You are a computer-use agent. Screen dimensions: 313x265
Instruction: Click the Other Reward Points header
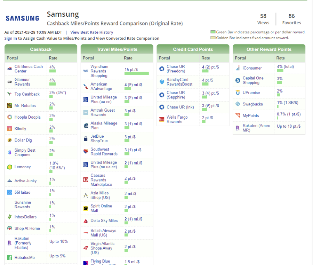coord(269,49)
